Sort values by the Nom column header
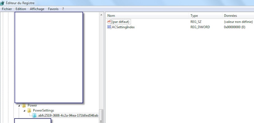254x123 pixels. click(x=147, y=16)
